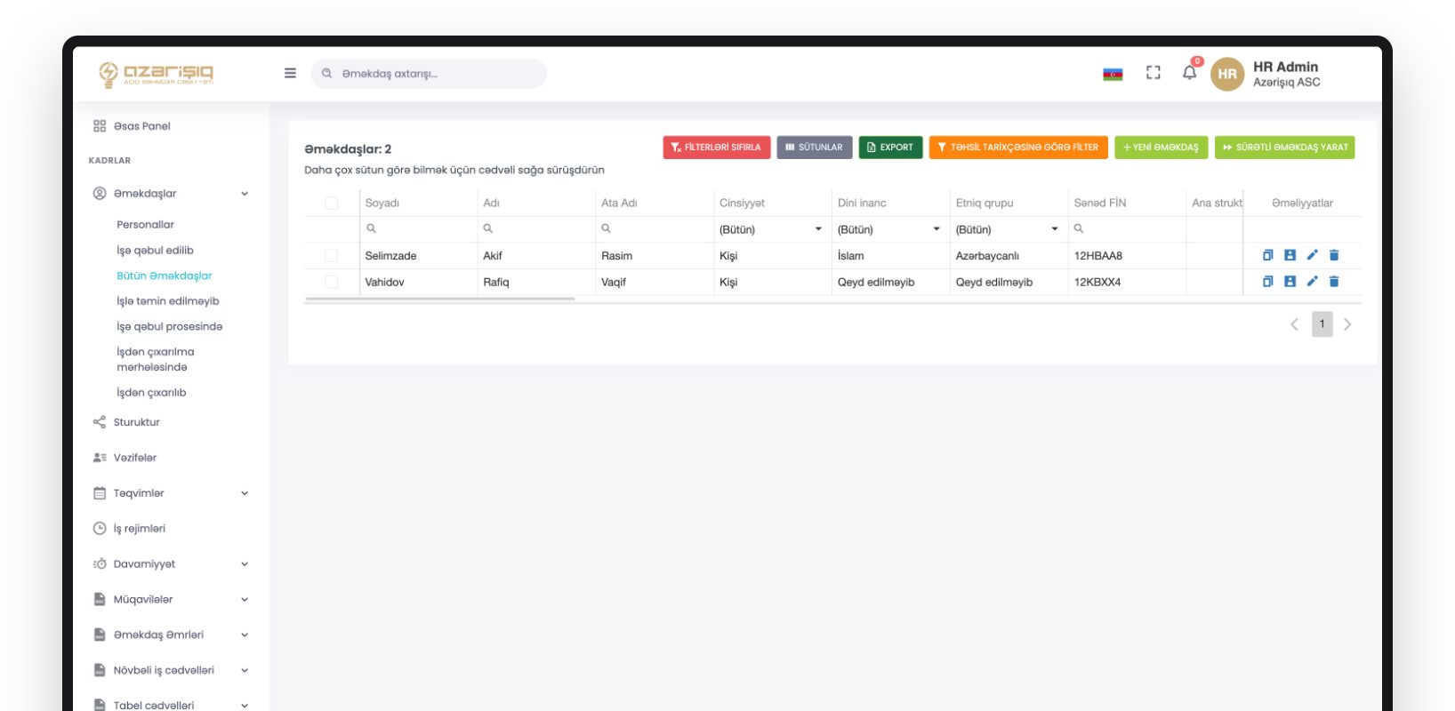The image size is (1455, 711).
Task: Open Əsas Panel in the sidebar
Action: [x=132, y=126]
